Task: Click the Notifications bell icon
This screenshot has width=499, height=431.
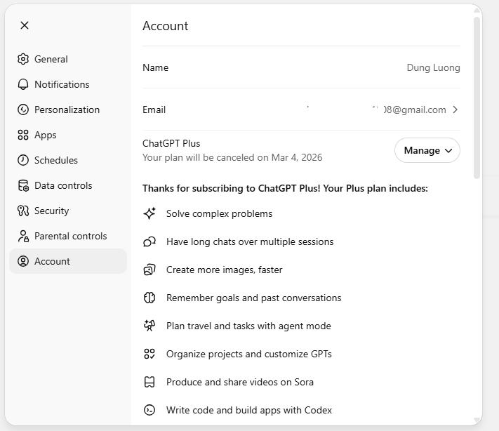Action: (23, 84)
